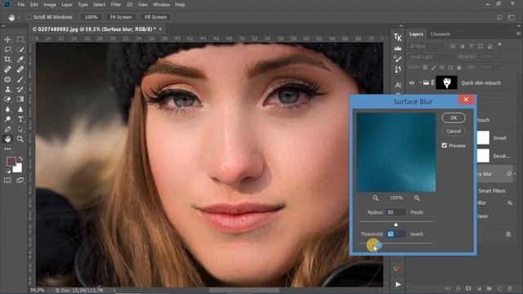Toggle the Preview checkbox in Surface Blur
The height and width of the screenshot is (294, 523).
point(445,145)
